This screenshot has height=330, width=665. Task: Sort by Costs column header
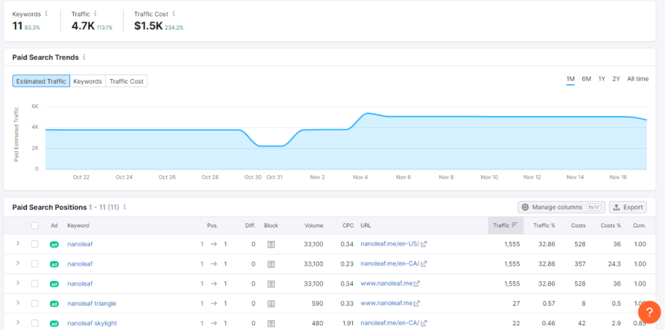[x=578, y=226]
